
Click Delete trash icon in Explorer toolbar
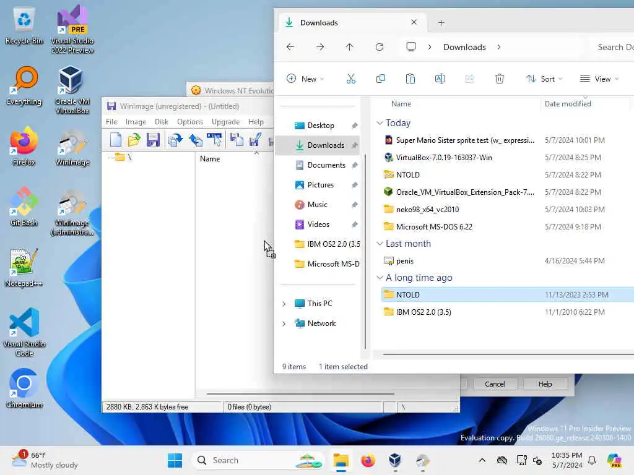[x=500, y=79]
